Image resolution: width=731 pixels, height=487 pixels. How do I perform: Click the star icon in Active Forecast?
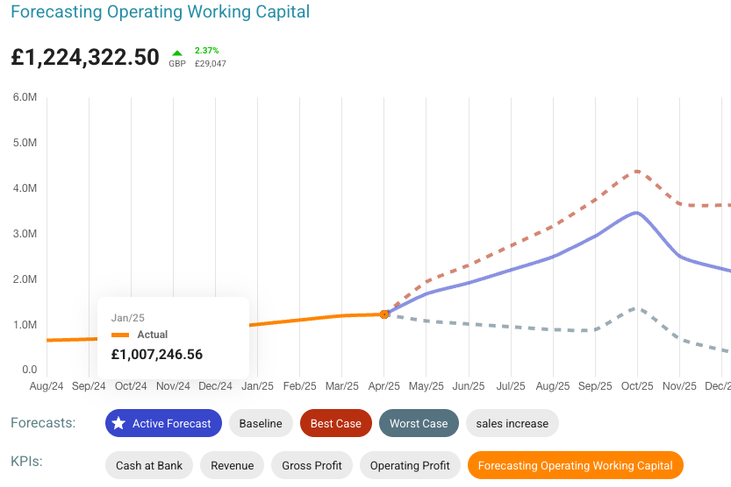click(118, 423)
